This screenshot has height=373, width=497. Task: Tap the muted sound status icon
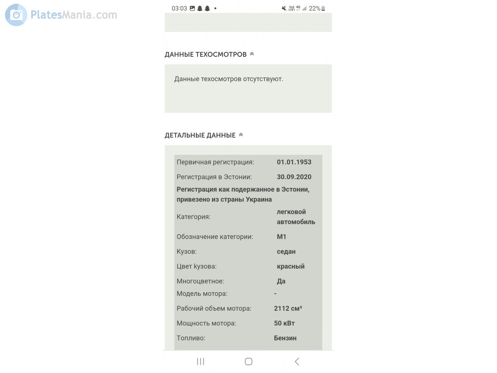(284, 8)
